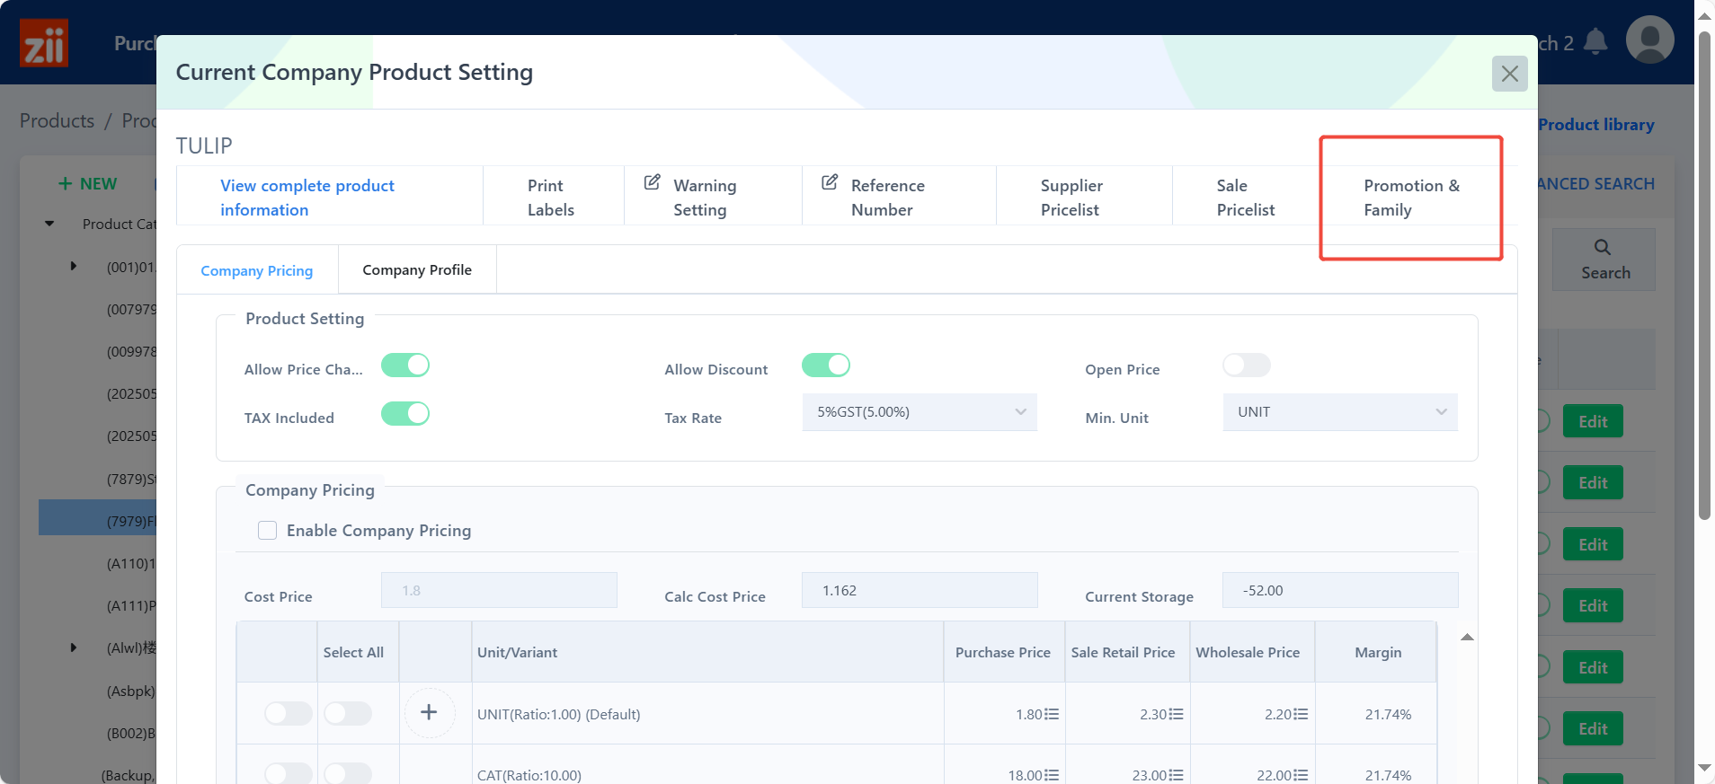Viewport: 1715px width, 784px height.
Task: Select (A111) tree item
Action: (x=131, y=606)
